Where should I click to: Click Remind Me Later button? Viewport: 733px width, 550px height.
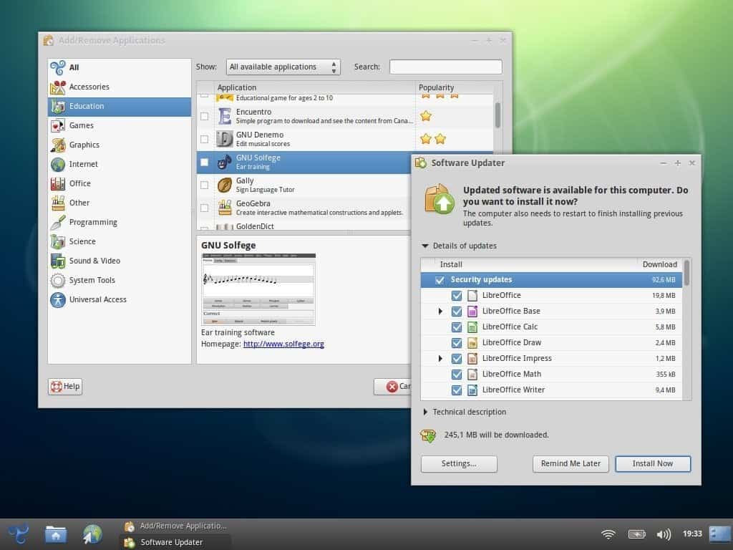coord(571,463)
